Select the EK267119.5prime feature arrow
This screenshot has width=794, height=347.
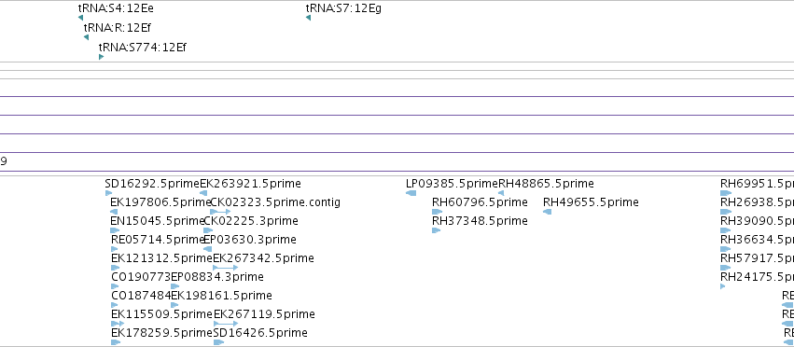[x=226, y=323]
